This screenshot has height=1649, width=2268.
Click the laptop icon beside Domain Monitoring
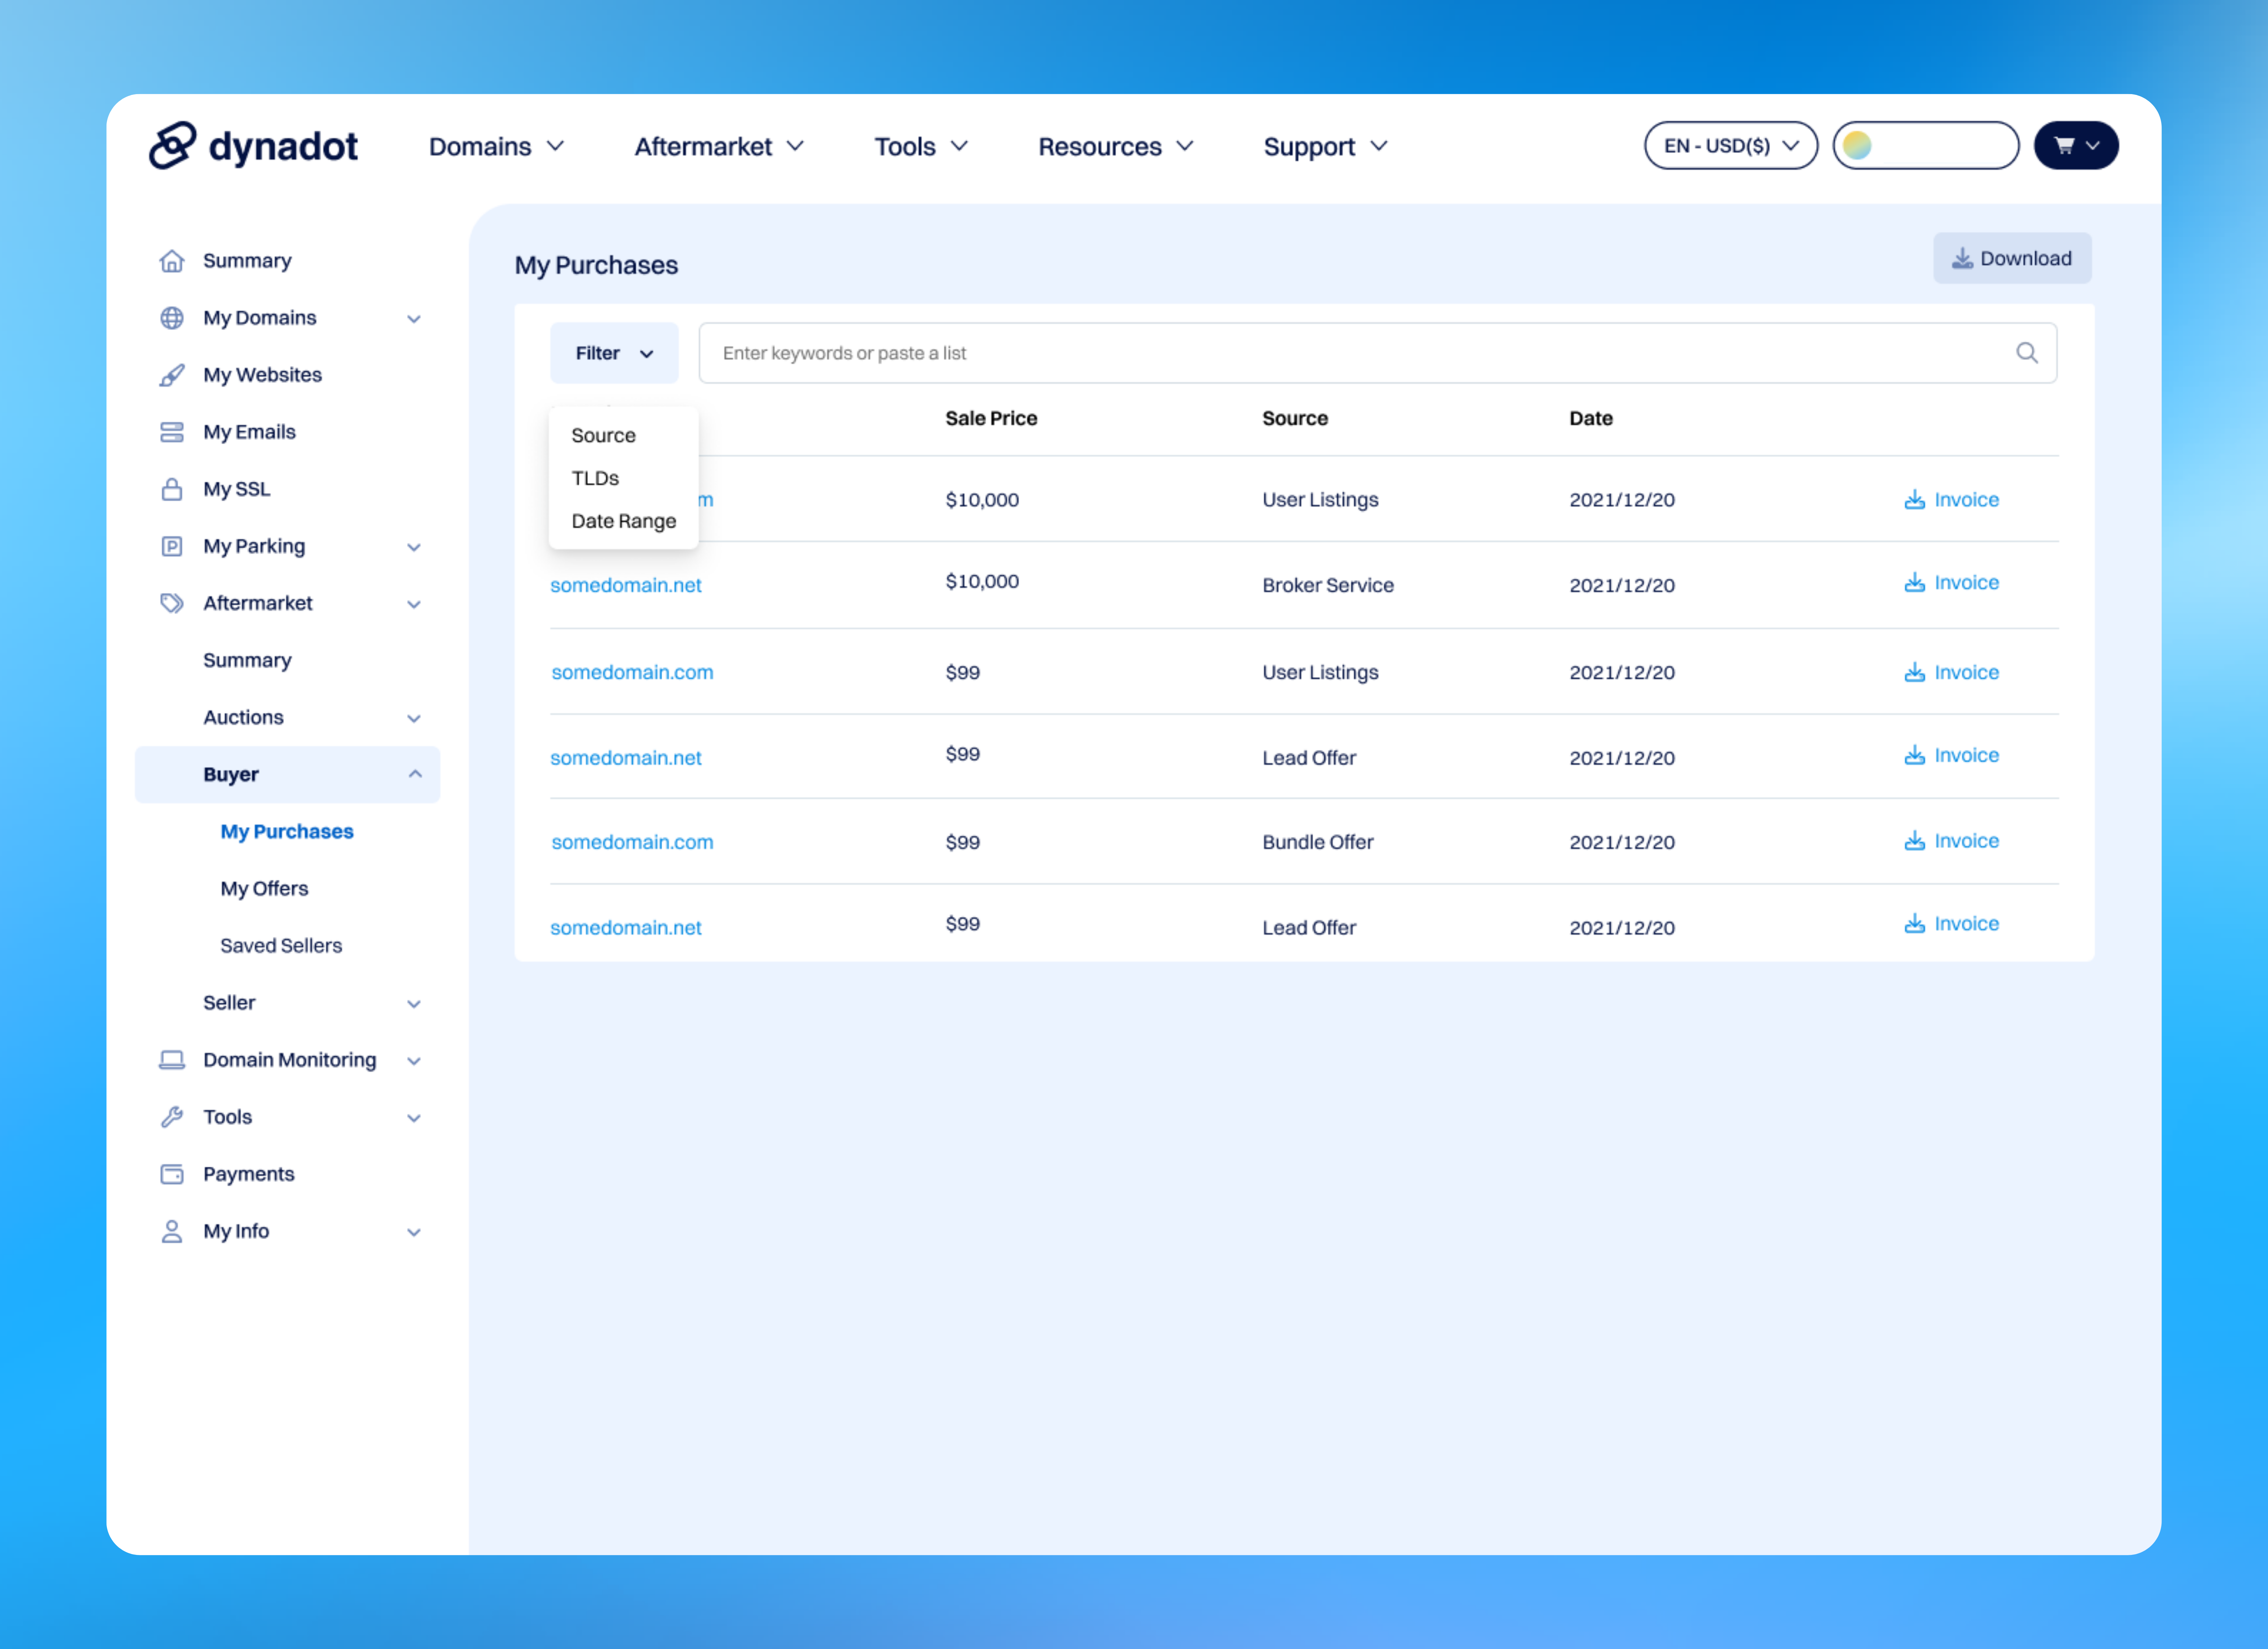pyautogui.click(x=172, y=1060)
